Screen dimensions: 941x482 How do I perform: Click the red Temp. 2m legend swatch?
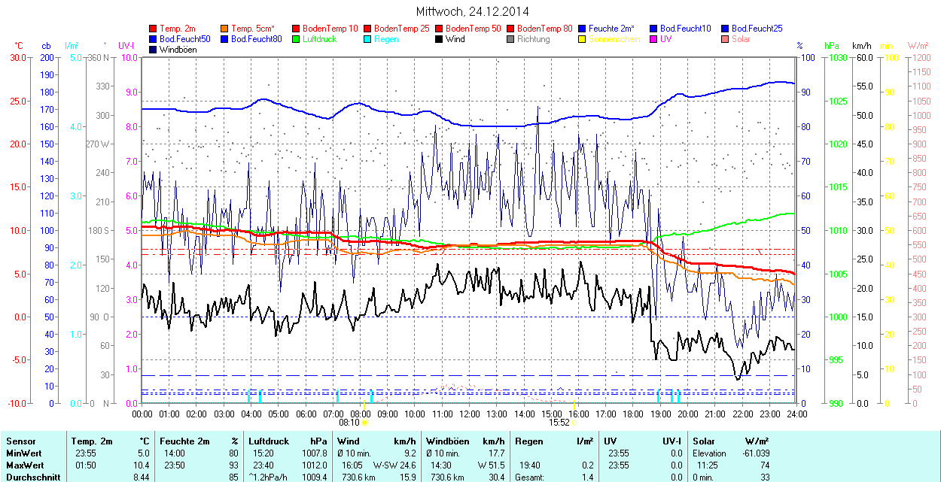pos(154,29)
